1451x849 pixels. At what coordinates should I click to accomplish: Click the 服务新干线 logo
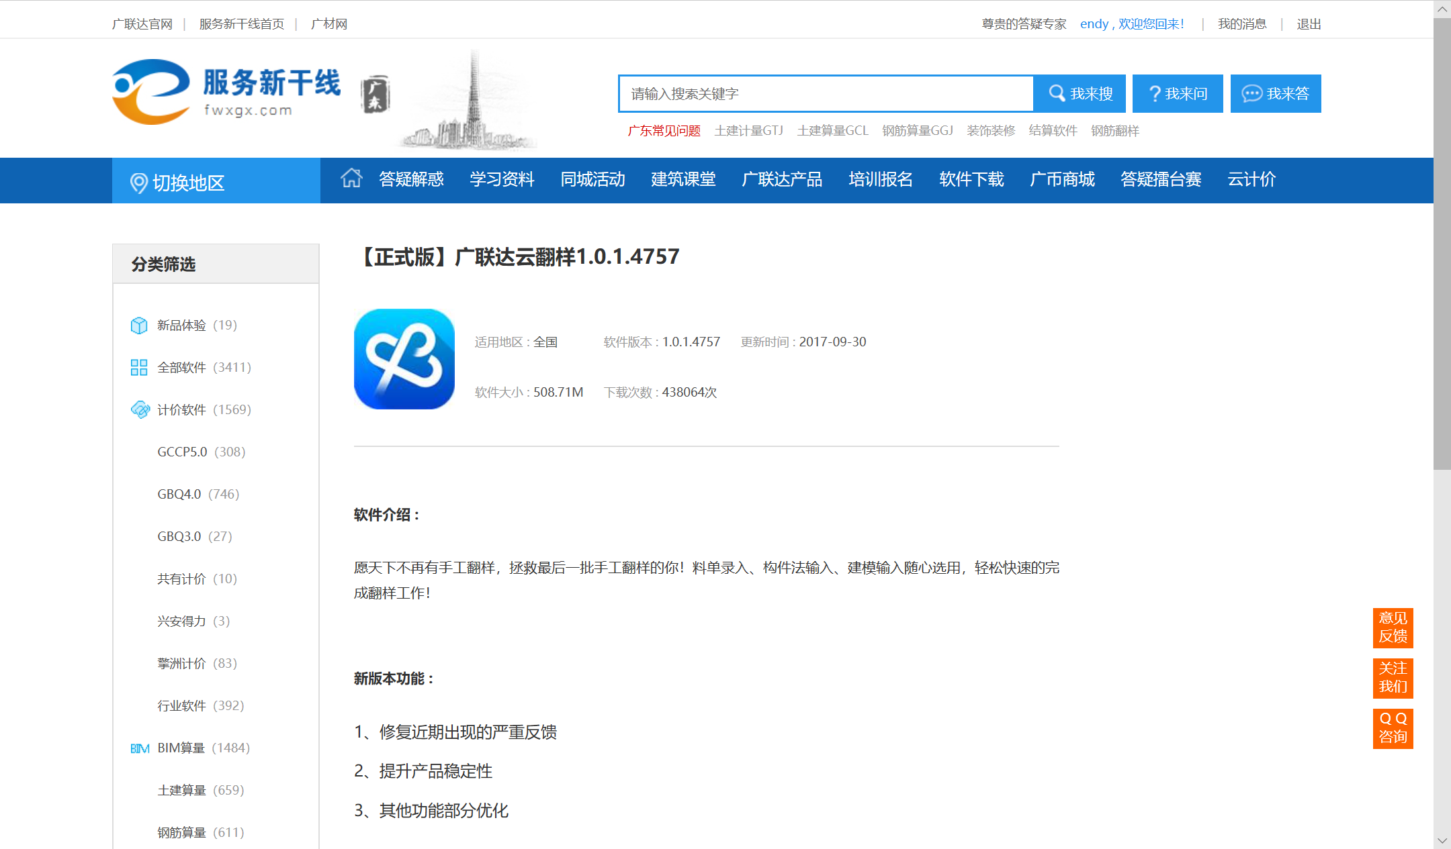(x=226, y=92)
